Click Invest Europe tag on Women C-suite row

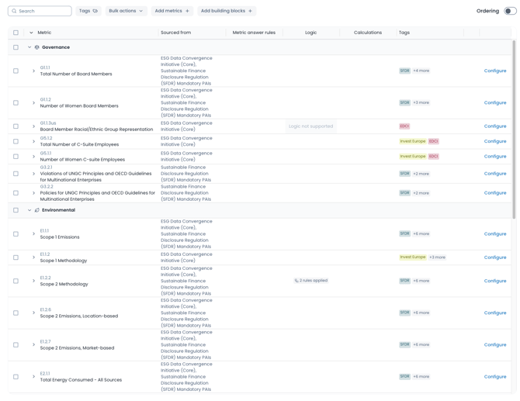coord(413,157)
